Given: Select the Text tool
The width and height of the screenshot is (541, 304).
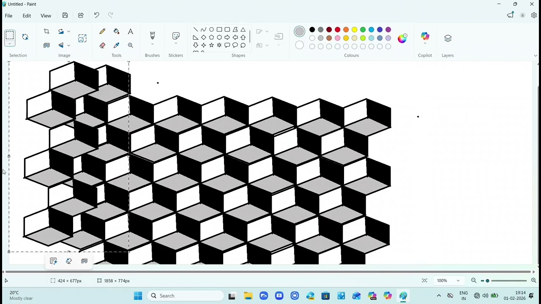Looking at the screenshot, I should tap(130, 32).
